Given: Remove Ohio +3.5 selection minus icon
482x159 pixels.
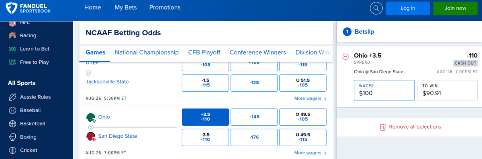Looking at the screenshot, I should 345,56.
